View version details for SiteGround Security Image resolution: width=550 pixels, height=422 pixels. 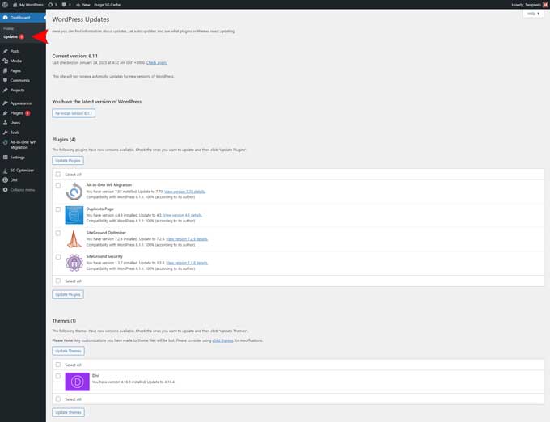click(187, 263)
